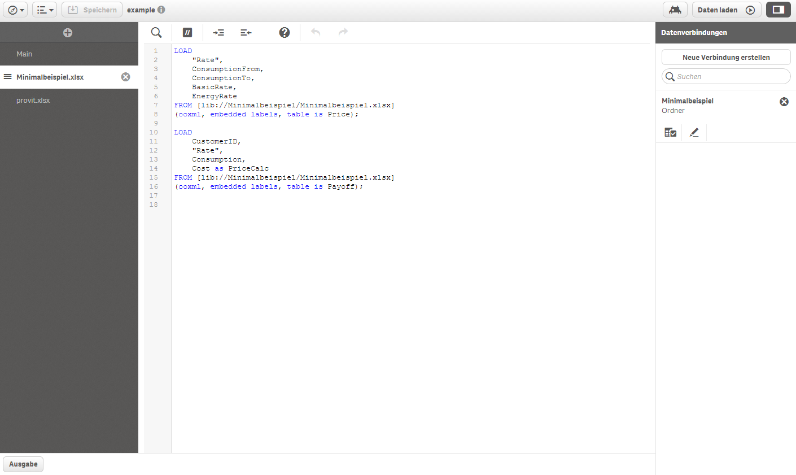The width and height of the screenshot is (796, 475).
Task: Redo the last script edit
Action: (x=343, y=32)
